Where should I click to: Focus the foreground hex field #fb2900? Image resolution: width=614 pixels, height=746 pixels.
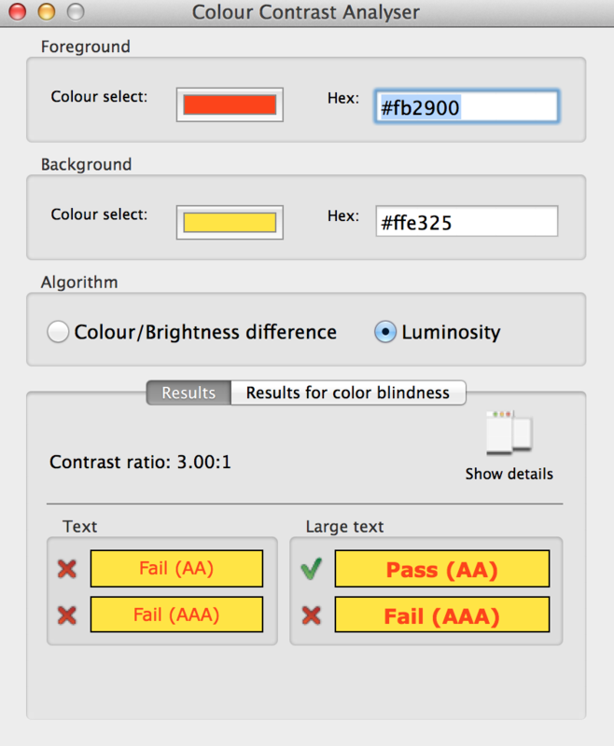467,106
